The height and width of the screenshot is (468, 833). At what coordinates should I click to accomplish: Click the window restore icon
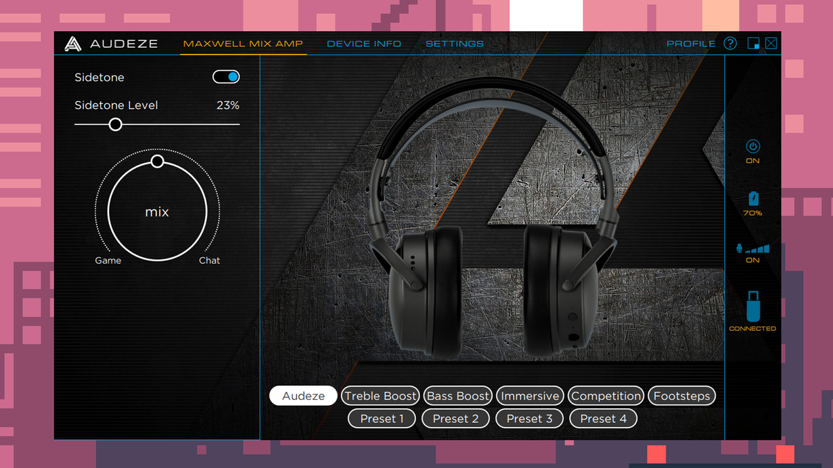click(753, 44)
